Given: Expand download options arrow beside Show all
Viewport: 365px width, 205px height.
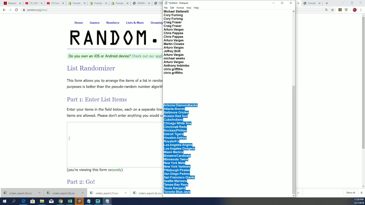Looking at the screenshot, I should tap(298, 193).
